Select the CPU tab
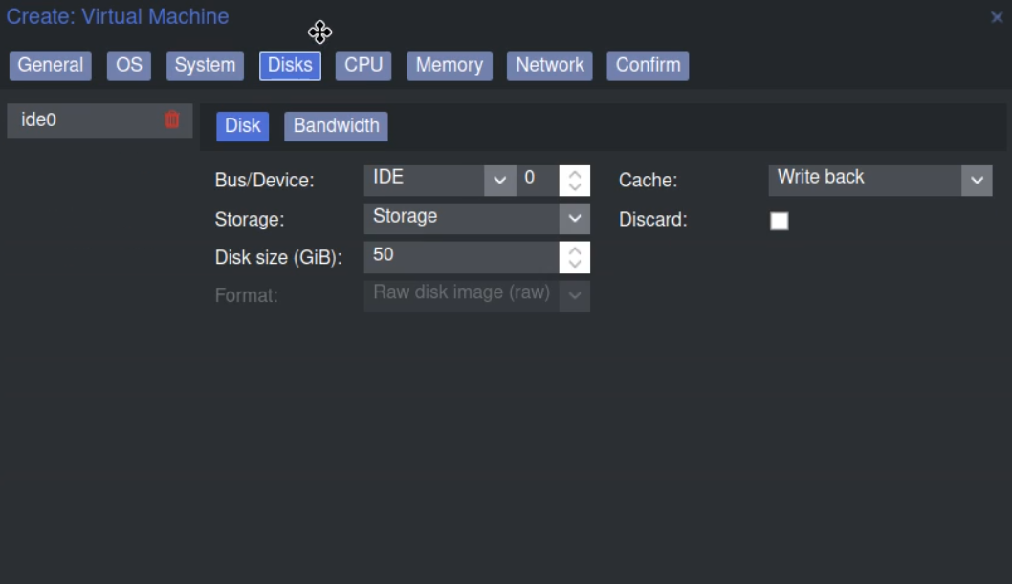1012x584 pixels. (363, 65)
